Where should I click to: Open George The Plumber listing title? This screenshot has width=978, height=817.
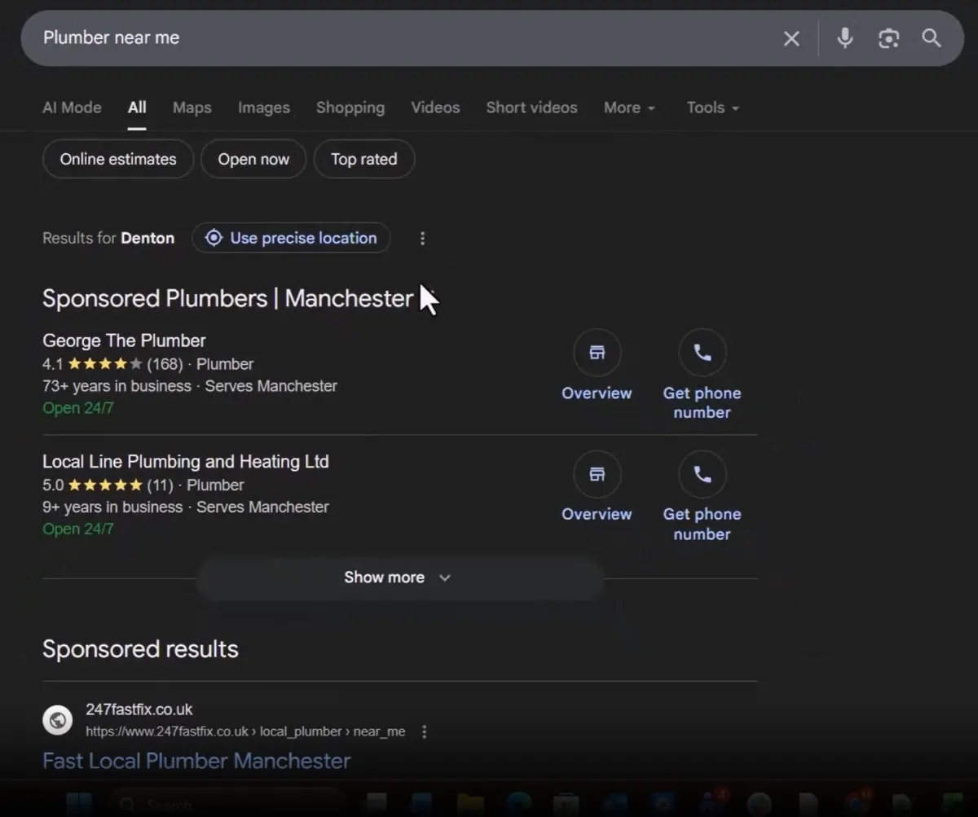coord(124,340)
